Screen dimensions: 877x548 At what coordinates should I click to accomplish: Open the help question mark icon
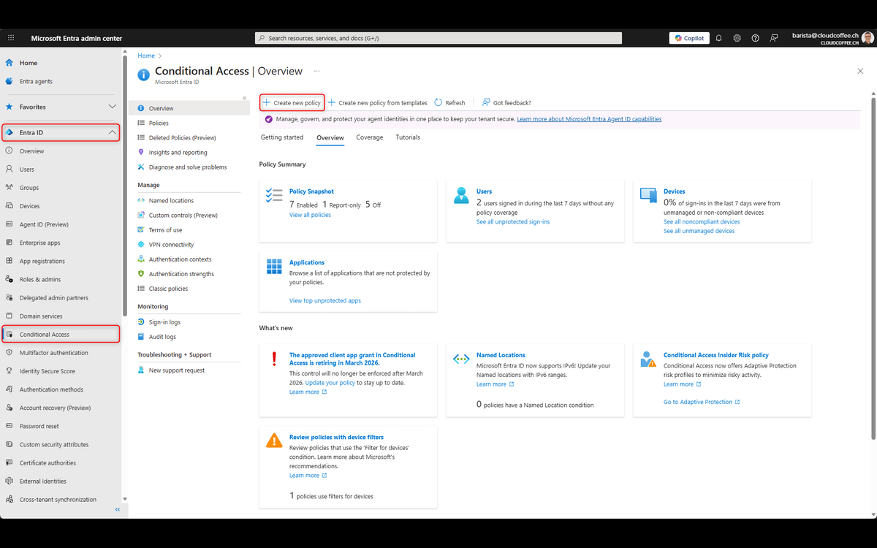(x=755, y=38)
